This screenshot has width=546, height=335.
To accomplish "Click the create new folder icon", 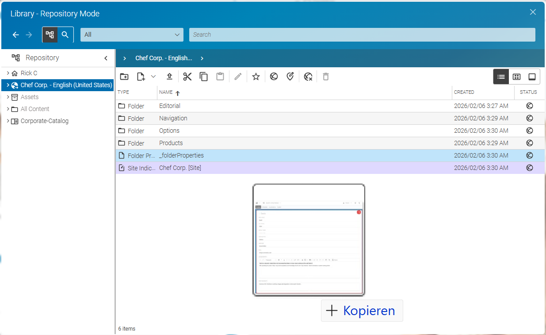I will pos(124,77).
